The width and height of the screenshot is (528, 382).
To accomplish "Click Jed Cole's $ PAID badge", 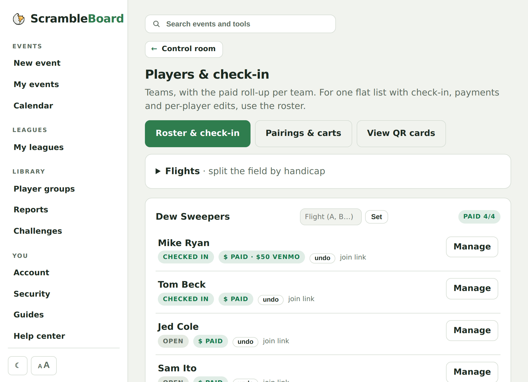I will [211, 341].
